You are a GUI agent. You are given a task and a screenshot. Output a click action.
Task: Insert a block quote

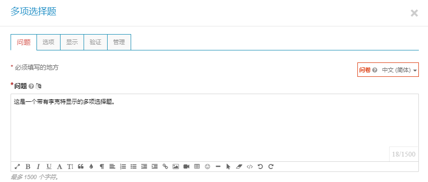tap(81, 167)
